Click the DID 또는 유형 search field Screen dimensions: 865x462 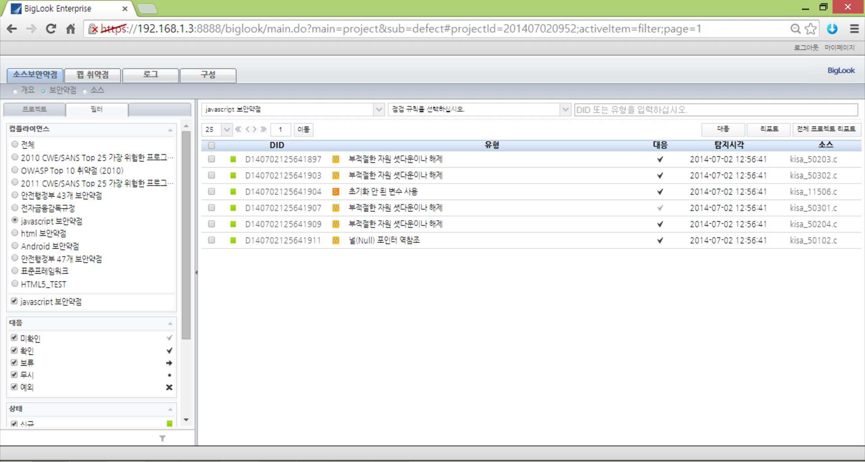pyautogui.click(x=716, y=110)
